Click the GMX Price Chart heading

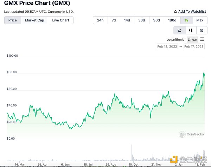(x=37, y=3)
